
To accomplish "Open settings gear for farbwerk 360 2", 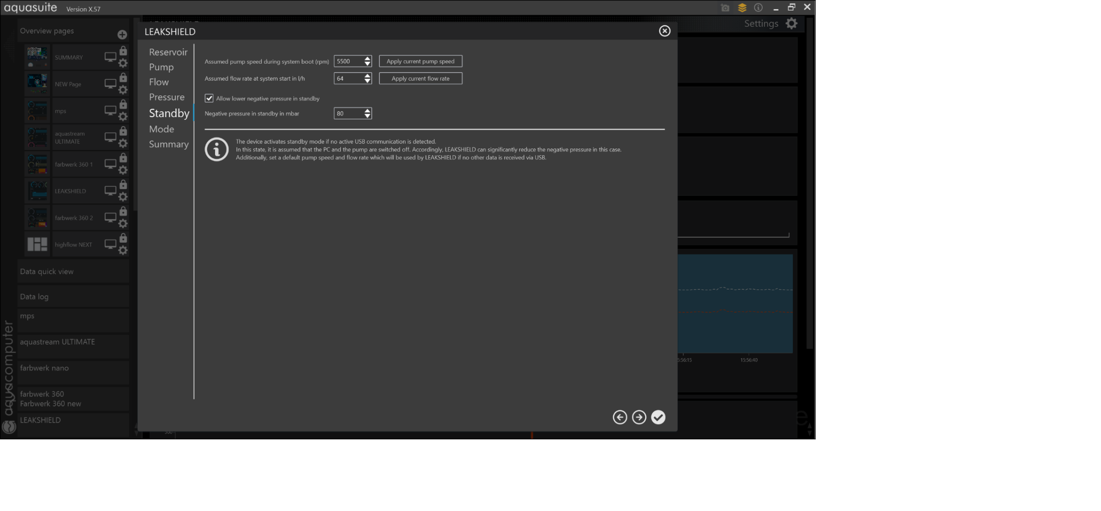I will point(123,224).
